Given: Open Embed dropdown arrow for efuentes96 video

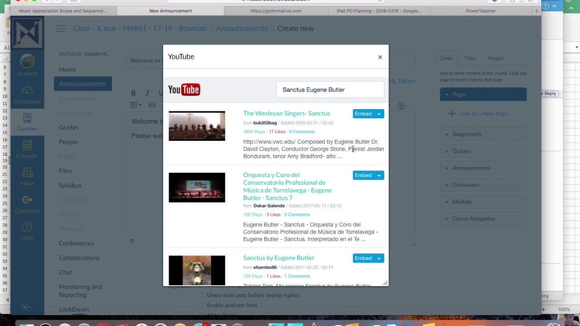Looking at the screenshot, I should [x=379, y=258].
